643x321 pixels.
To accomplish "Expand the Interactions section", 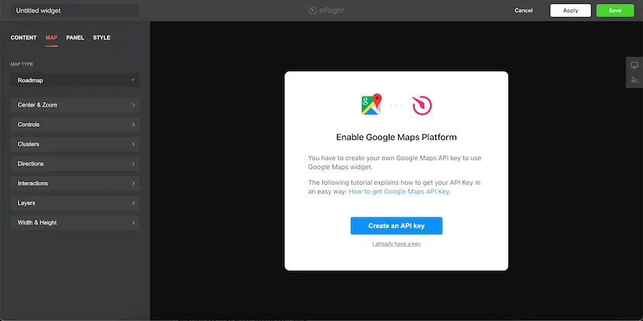I will click(x=75, y=183).
